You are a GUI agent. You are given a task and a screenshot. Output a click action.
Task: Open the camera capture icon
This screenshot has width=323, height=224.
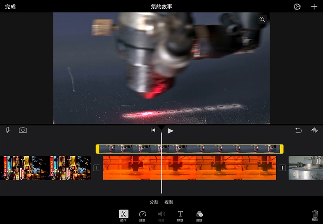tap(23, 130)
